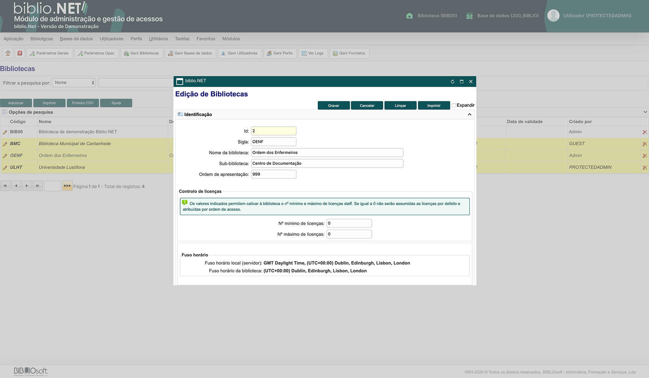Open Gerir Formatos toolbar item
The width and height of the screenshot is (649, 378).
click(349, 53)
